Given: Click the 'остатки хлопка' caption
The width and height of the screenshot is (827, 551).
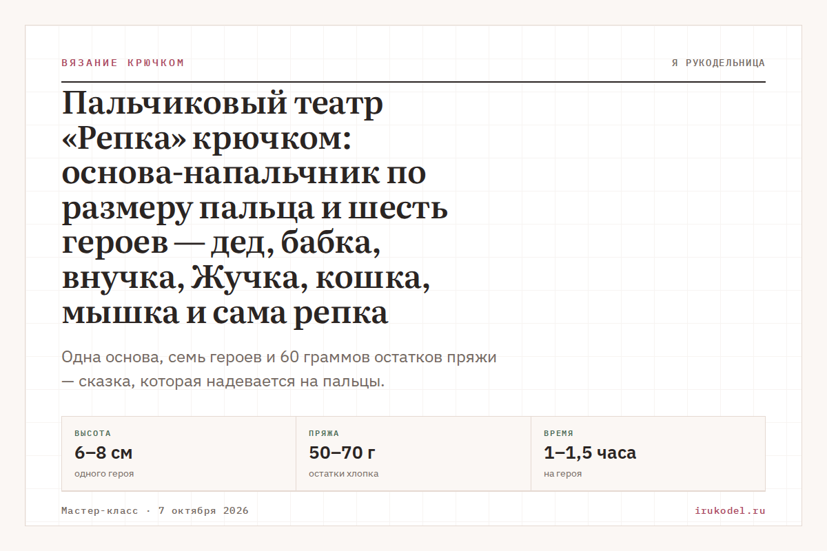Looking at the screenshot, I should click(x=343, y=474).
